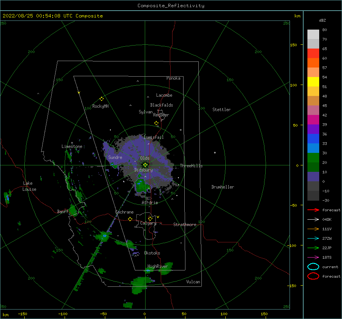Select the green 22JP arrow icon
This screenshot has width=342, height=319.
click(313, 248)
